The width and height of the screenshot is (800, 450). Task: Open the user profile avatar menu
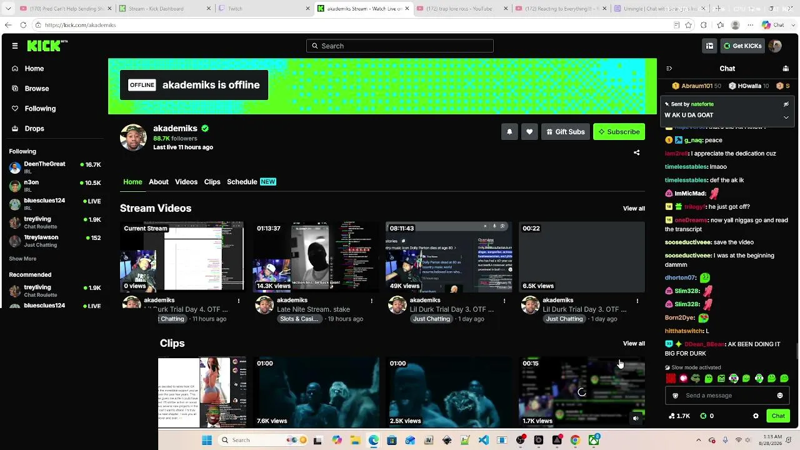(775, 46)
